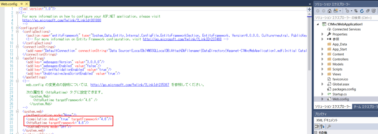Click the pending changes filter clock icon
The width and height of the screenshot is (378, 134).
(347, 11)
